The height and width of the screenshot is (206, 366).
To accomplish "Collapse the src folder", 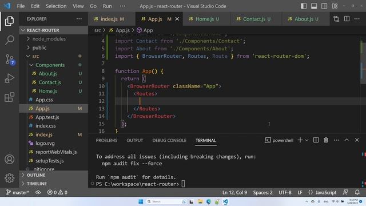I will [x=53, y=56].
